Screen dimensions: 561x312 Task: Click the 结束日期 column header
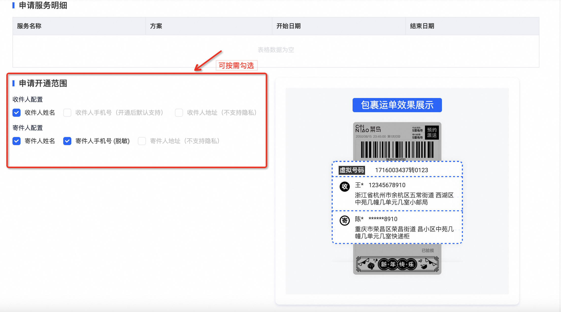[472, 26]
